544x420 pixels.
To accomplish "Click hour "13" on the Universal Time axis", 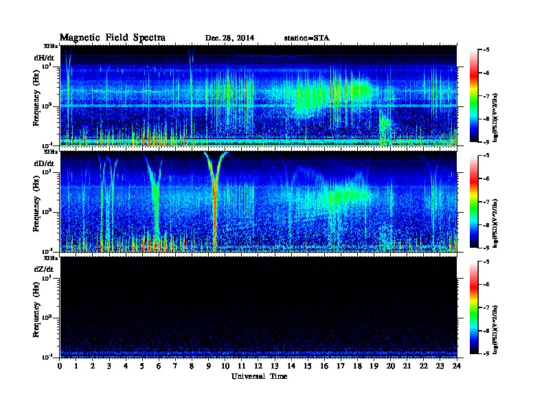I will (275, 366).
